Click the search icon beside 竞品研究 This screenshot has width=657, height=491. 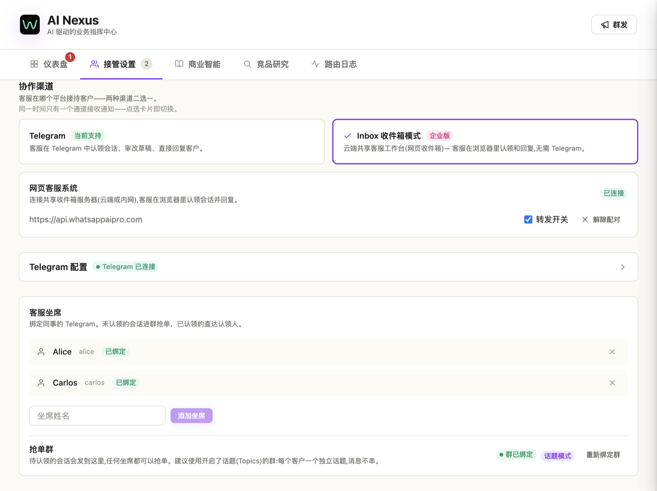coord(247,64)
